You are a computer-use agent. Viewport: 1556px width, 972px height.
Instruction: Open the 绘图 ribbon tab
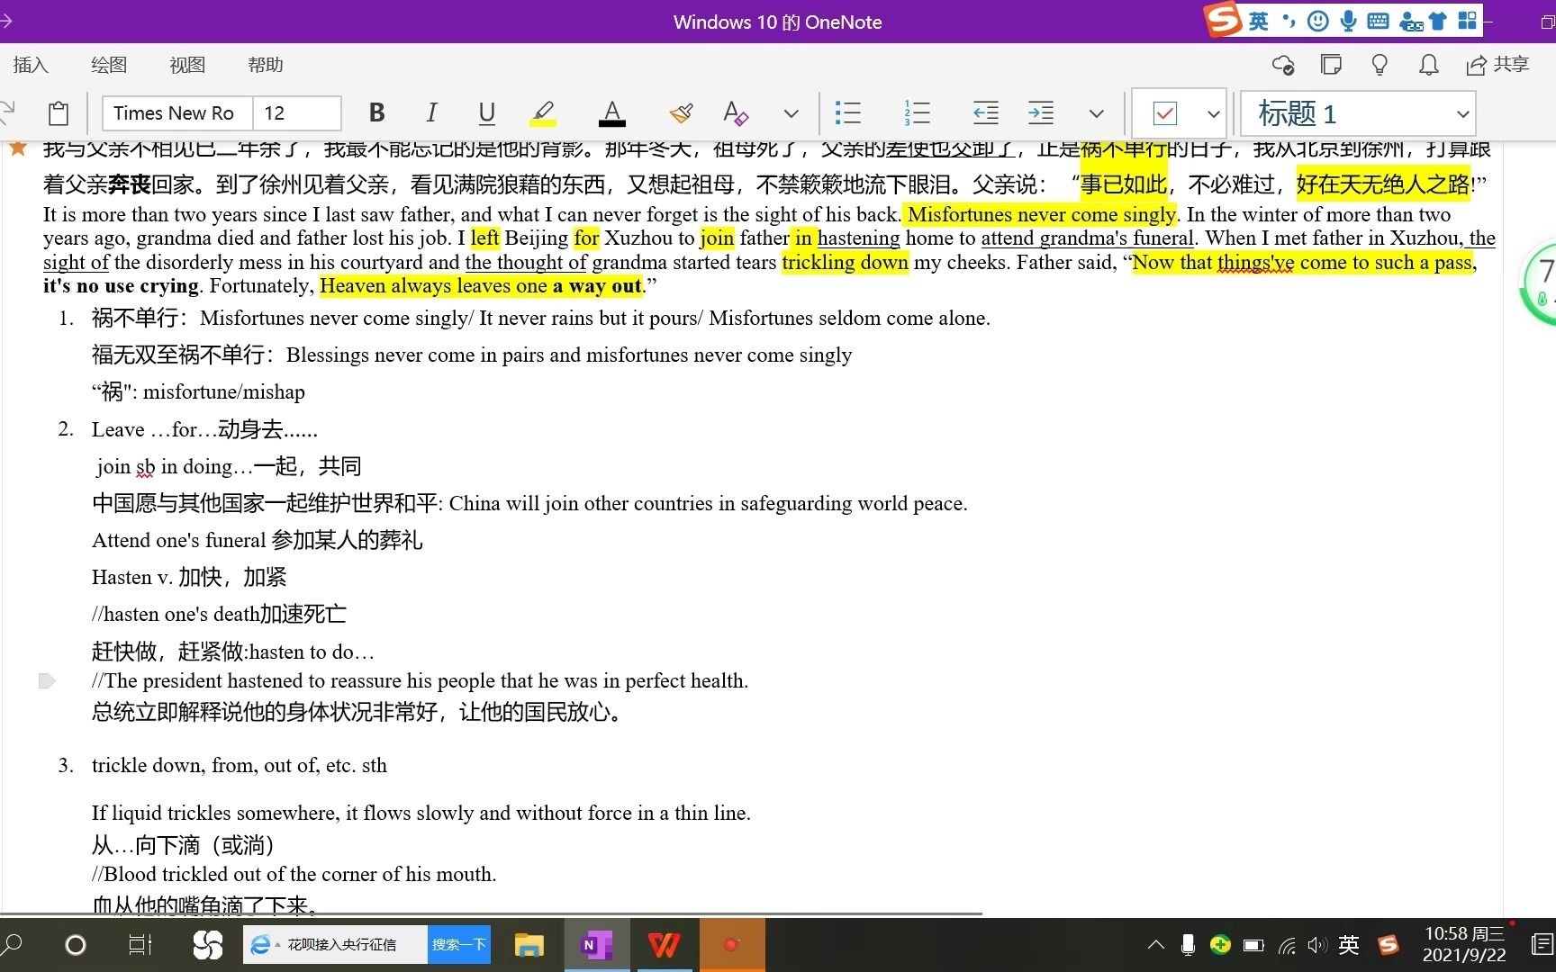109,65
